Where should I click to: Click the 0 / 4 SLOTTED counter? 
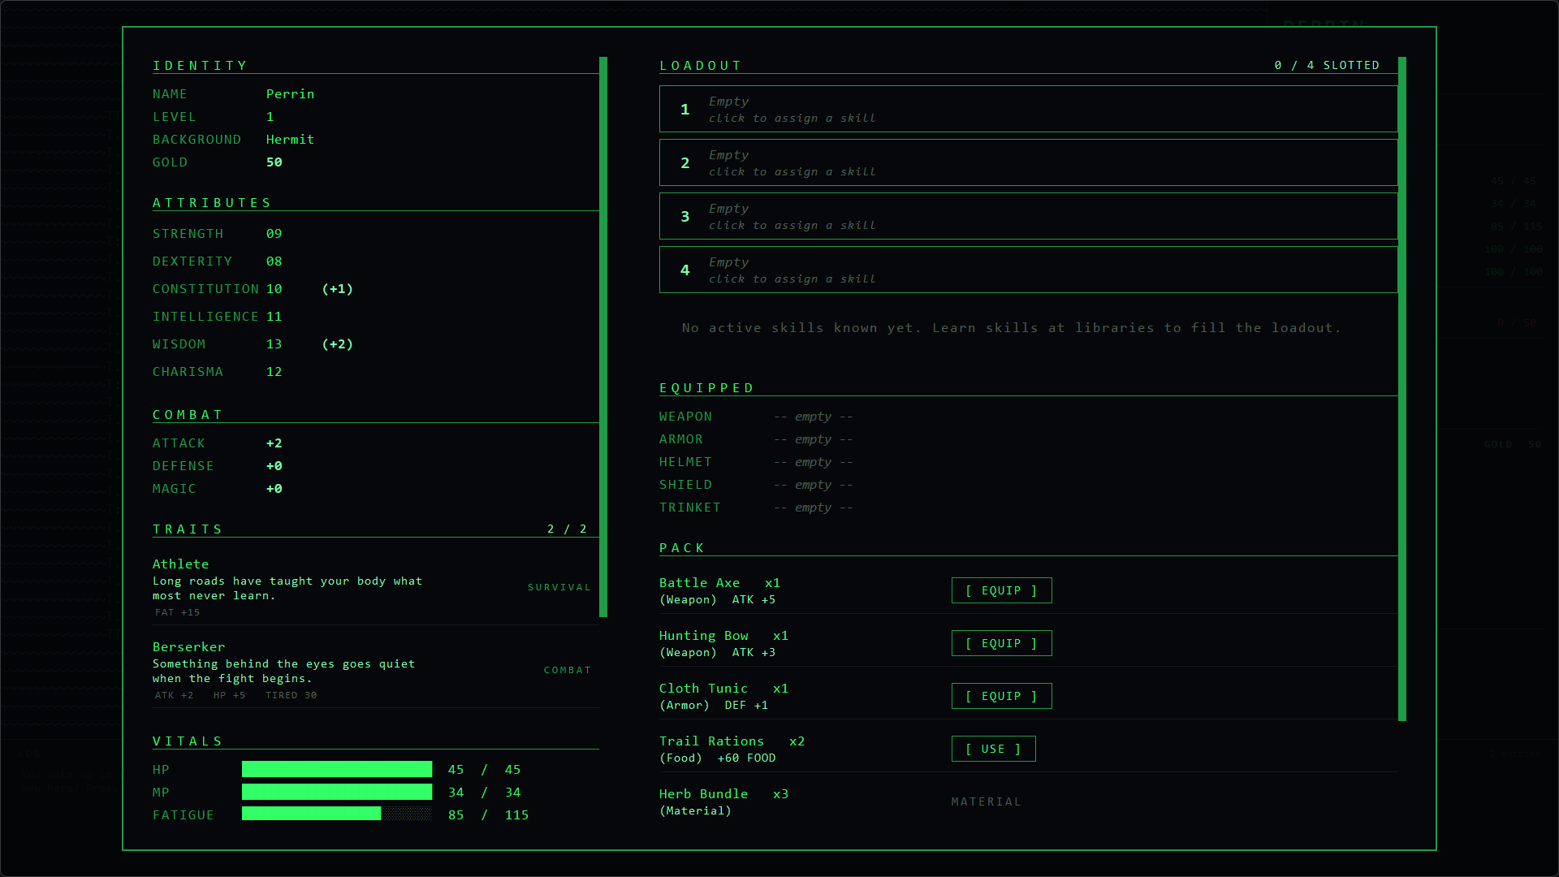[x=1327, y=65]
